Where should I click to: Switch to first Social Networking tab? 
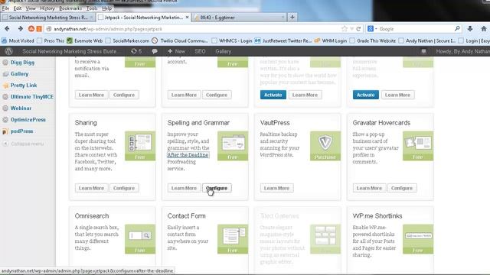(47, 18)
